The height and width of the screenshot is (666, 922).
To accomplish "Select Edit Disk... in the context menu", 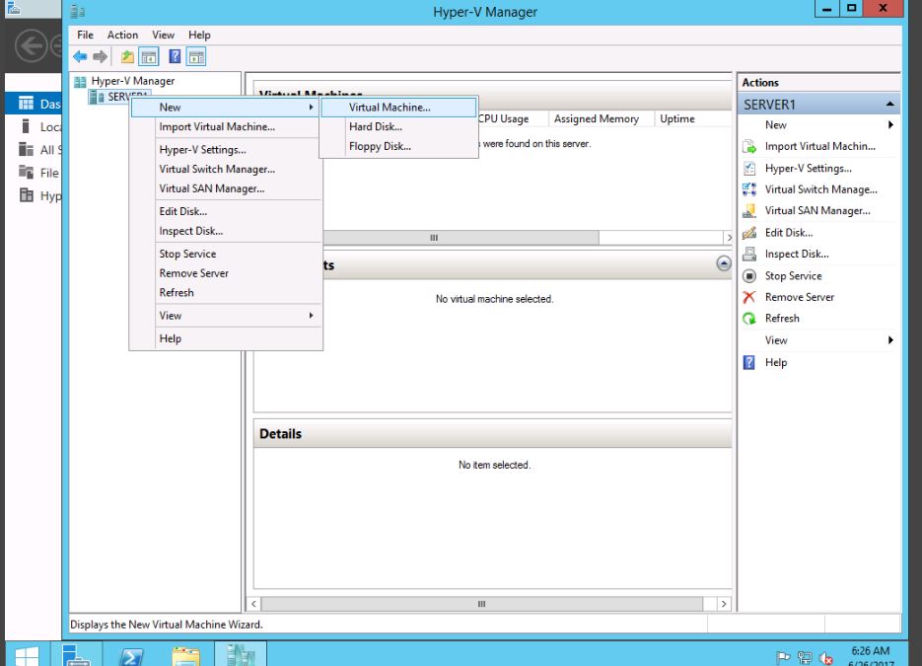I will (x=226, y=211).
